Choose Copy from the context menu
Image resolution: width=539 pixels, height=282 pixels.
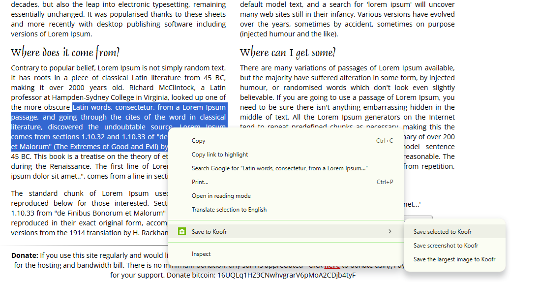(x=286, y=141)
